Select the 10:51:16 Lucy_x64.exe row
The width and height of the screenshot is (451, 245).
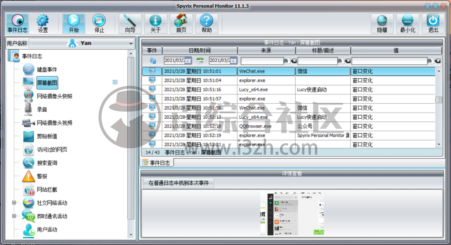(289, 90)
